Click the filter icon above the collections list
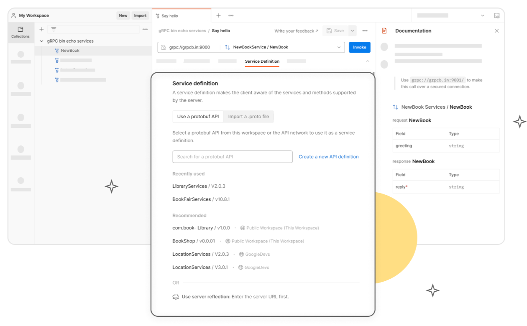The width and height of the screenshot is (527, 326). (53, 29)
